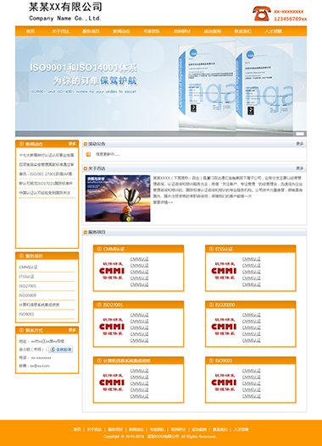This screenshot has width=322, height=446.
Task: Click the orange telephone icon in the header
Action: click(x=261, y=14)
